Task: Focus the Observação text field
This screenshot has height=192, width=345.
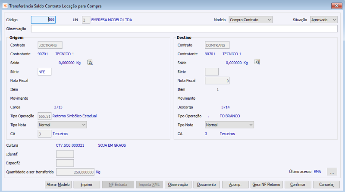Action: 184,28
